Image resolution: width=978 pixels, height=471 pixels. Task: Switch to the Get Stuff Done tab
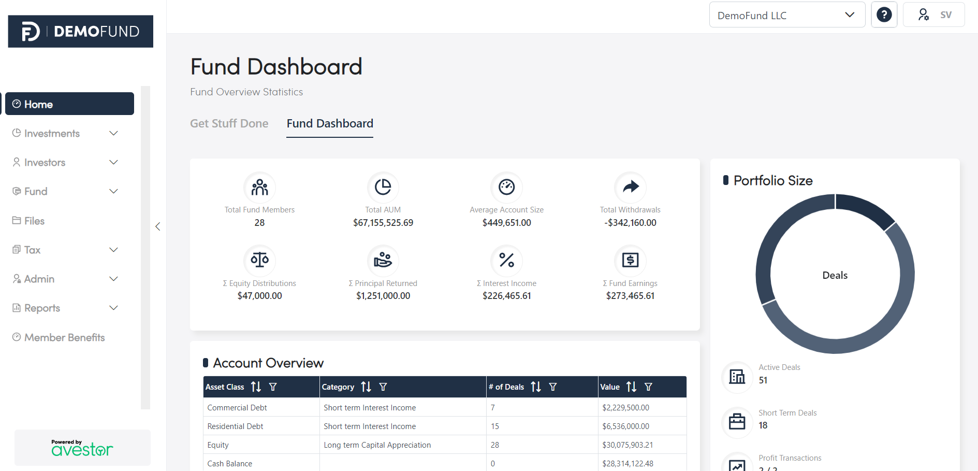click(229, 123)
